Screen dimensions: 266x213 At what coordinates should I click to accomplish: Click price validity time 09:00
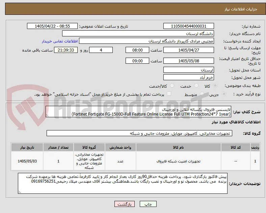137,61
